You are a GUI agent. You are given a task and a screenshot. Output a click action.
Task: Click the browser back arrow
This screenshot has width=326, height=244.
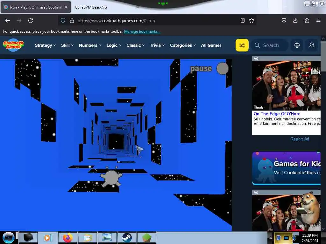point(8,21)
